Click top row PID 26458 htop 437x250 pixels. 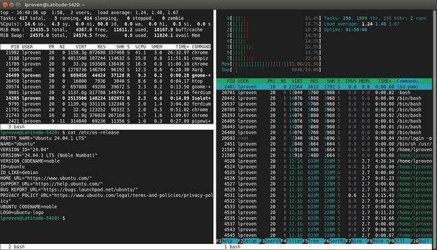106,81
